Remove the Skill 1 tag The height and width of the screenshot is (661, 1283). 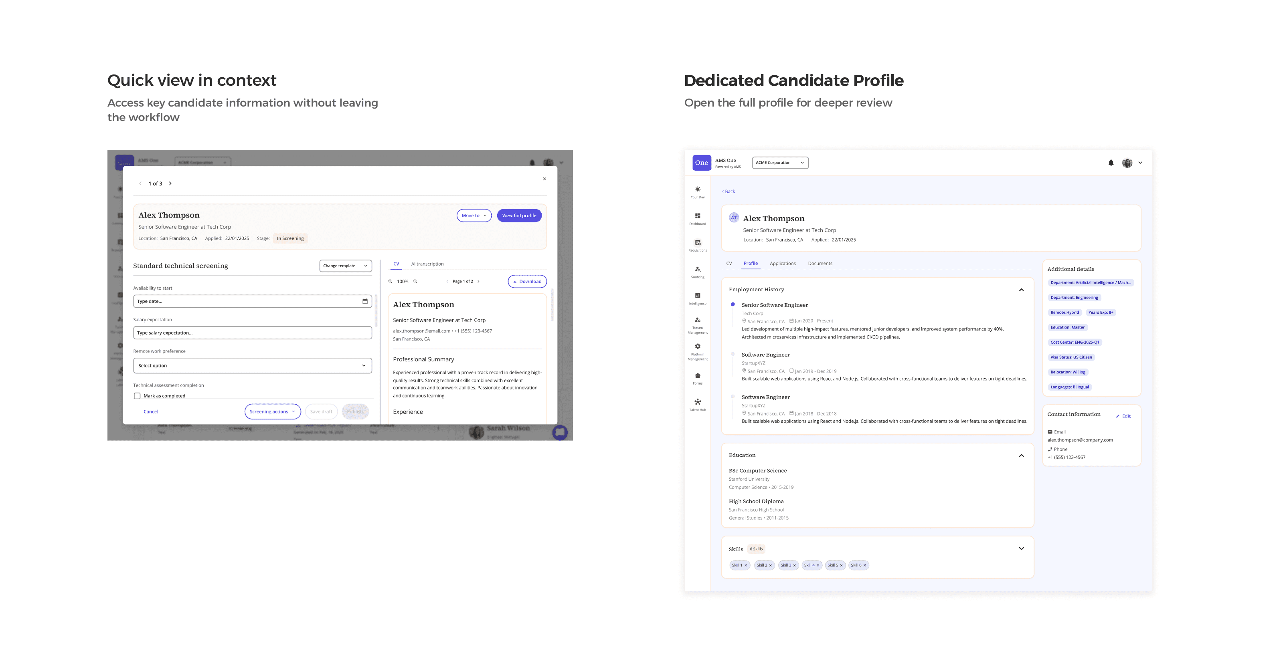tap(746, 565)
